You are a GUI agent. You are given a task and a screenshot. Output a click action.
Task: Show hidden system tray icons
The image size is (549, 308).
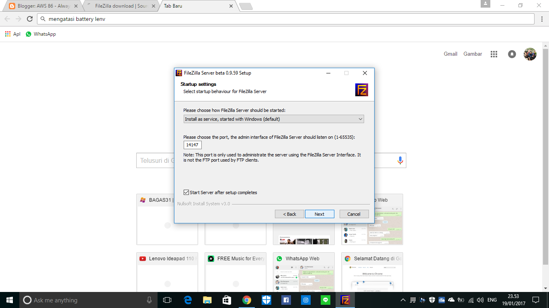pos(403,300)
